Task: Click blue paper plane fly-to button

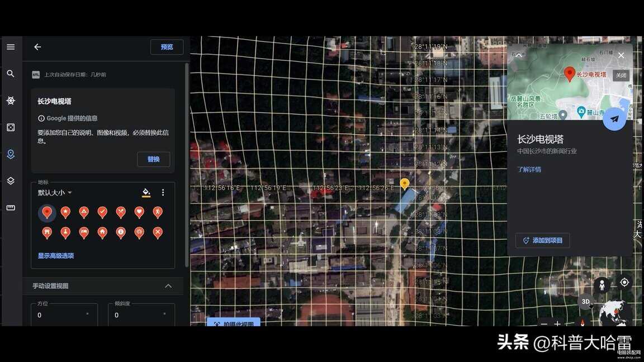Action: pos(614,119)
